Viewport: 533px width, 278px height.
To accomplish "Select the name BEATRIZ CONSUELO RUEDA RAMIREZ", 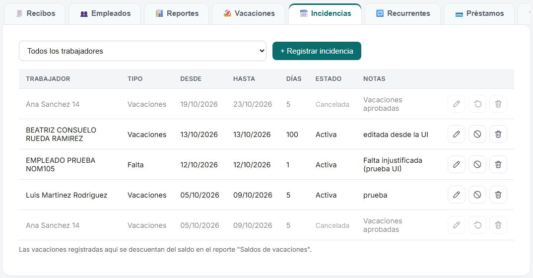I will [61, 134].
